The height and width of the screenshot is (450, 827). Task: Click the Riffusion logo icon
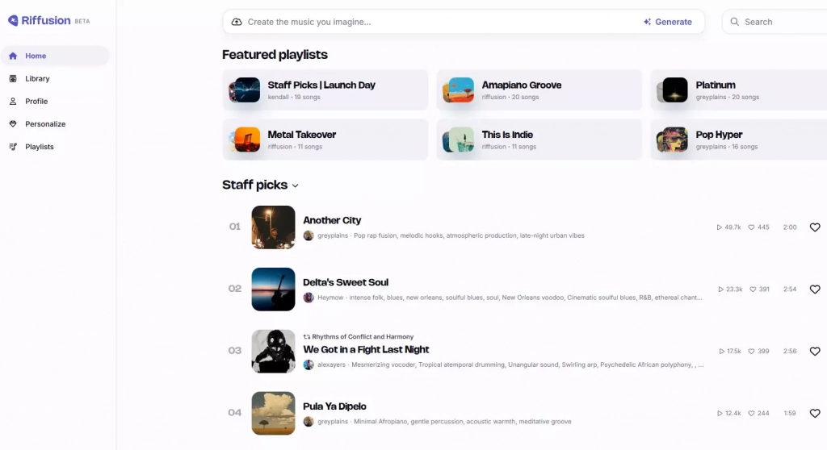click(13, 21)
